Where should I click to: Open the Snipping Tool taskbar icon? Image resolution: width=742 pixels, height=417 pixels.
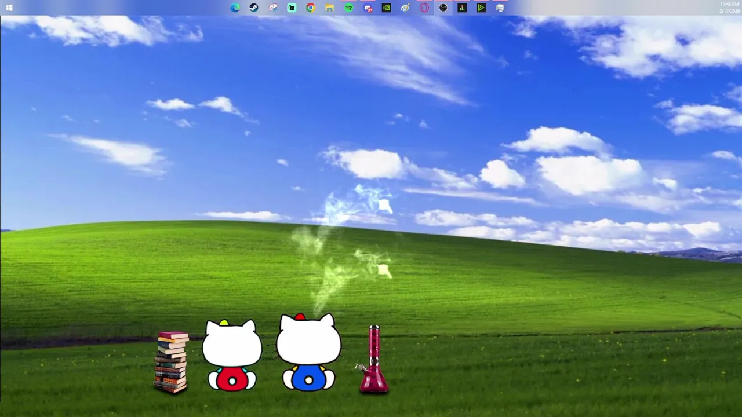(273, 8)
